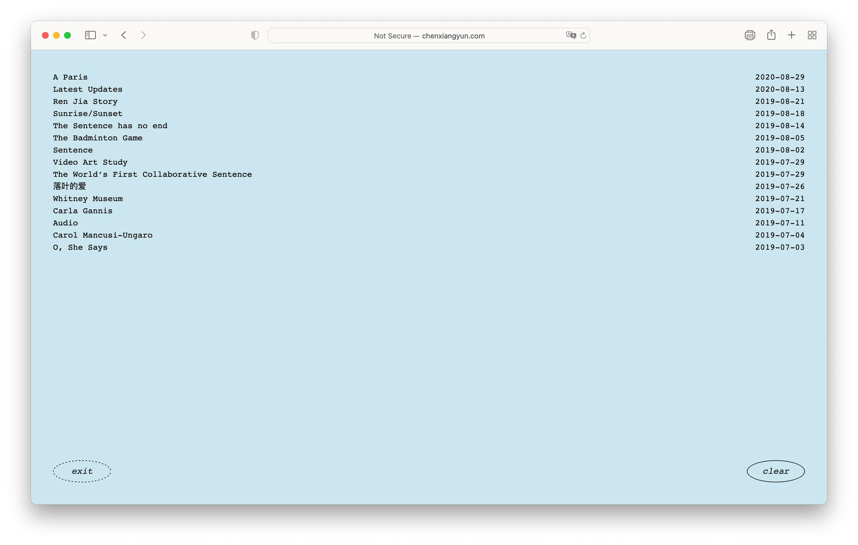858x545 pixels.
Task: Show the tab overview grid
Action: tap(812, 35)
